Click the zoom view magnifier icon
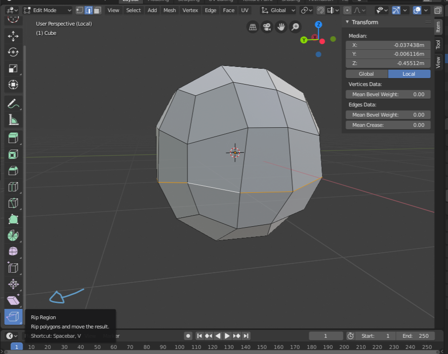 point(295,27)
